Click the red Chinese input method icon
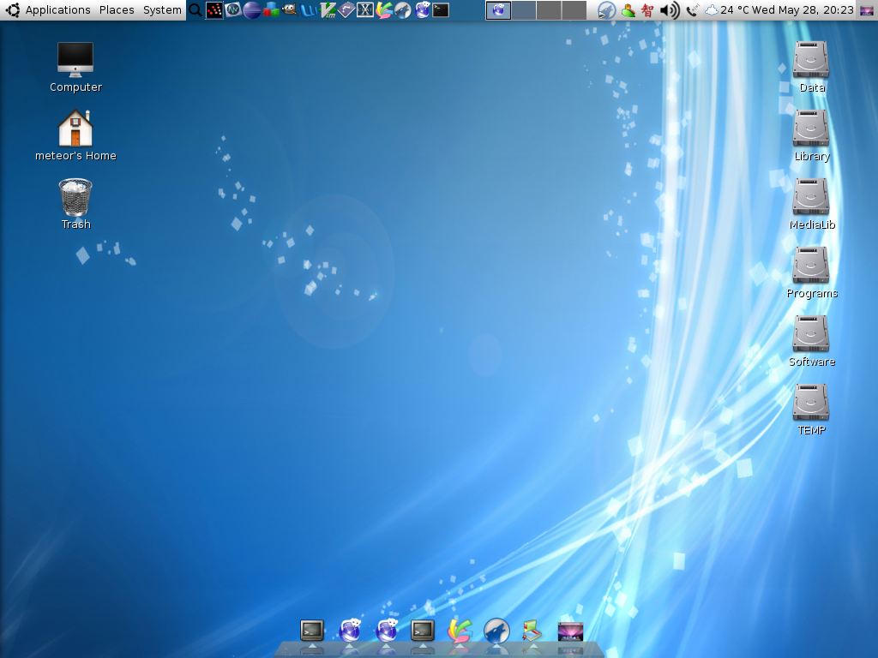 click(x=647, y=10)
